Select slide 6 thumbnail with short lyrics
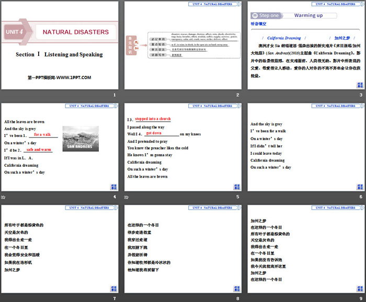 (x=306, y=147)
